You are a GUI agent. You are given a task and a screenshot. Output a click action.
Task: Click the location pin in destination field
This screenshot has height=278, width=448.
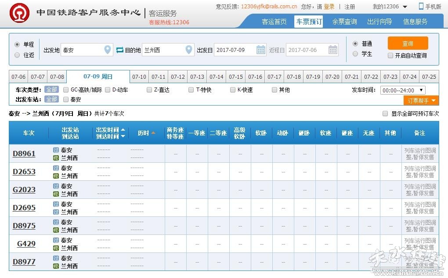189,50
